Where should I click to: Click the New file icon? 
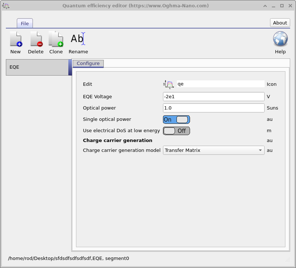click(15, 39)
